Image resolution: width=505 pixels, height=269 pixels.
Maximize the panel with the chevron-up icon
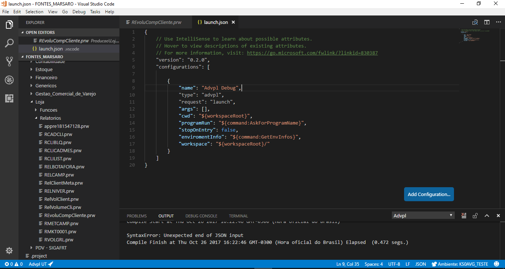[x=487, y=216]
